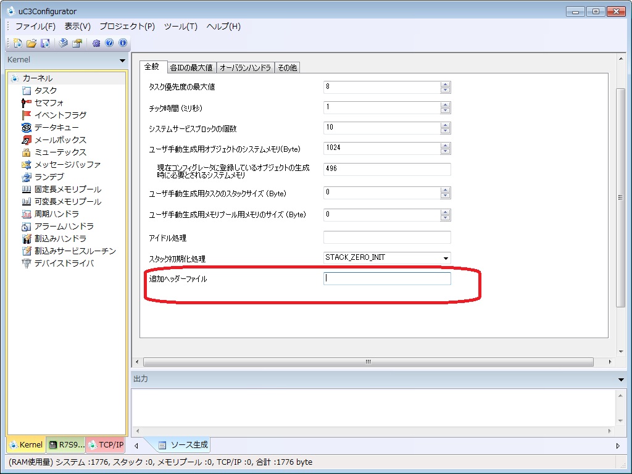Collapse the 出力 panel with its arrow

tap(621, 379)
